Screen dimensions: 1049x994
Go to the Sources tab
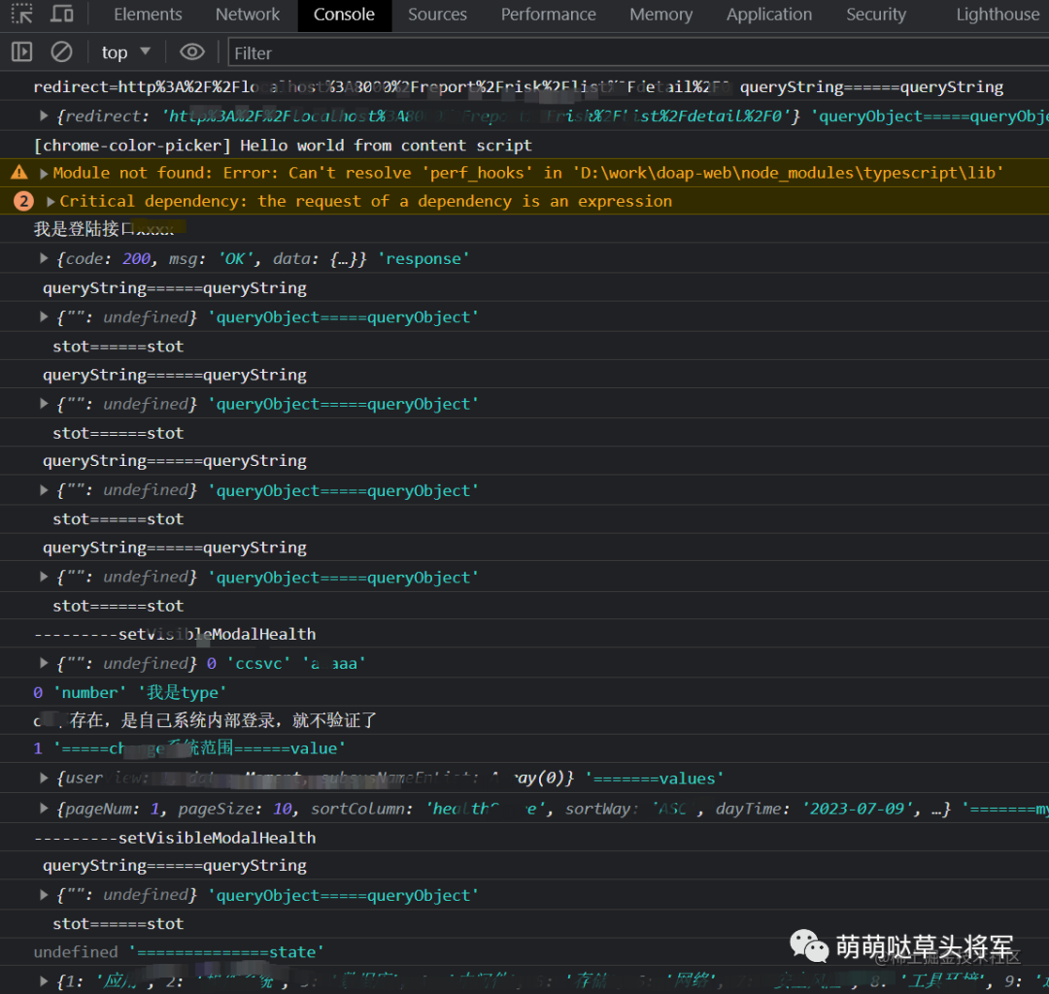[x=437, y=15]
